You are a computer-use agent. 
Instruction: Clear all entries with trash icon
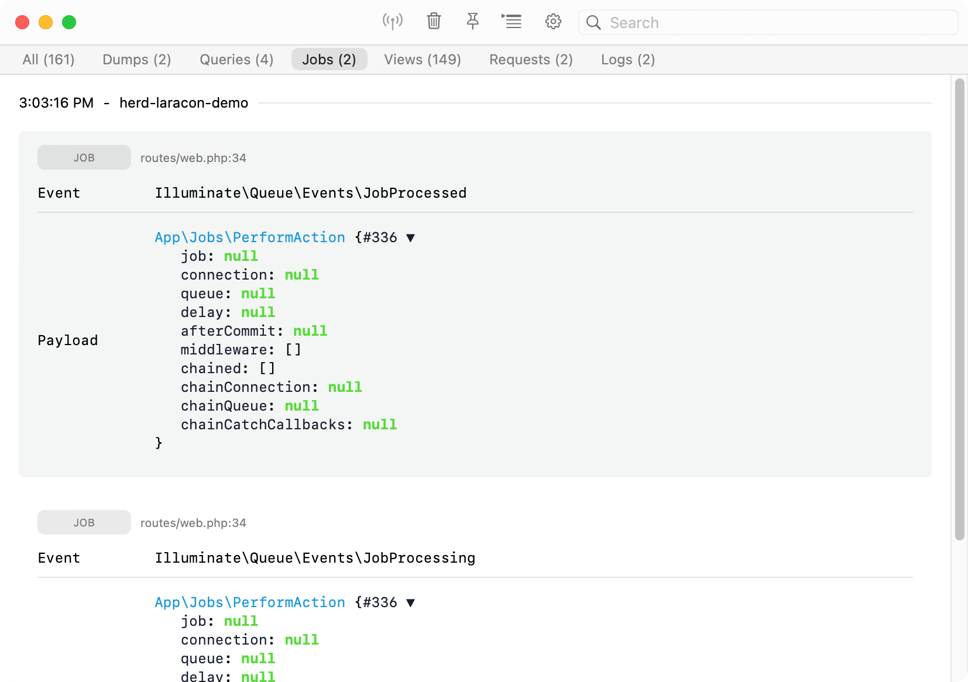[x=434, y=22]
